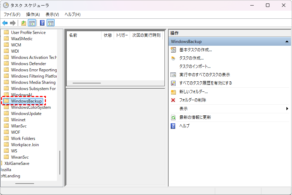Click the blue Help question mark toolbar icon
292x195 pixels.
click(42, 23)
